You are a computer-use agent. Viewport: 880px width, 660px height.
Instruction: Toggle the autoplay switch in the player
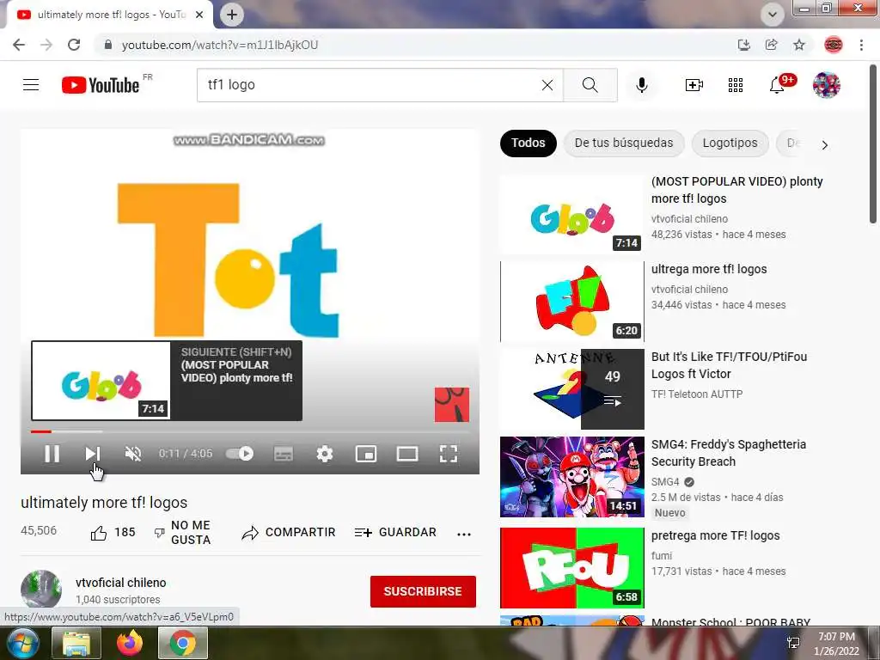(x=240, y=454)
